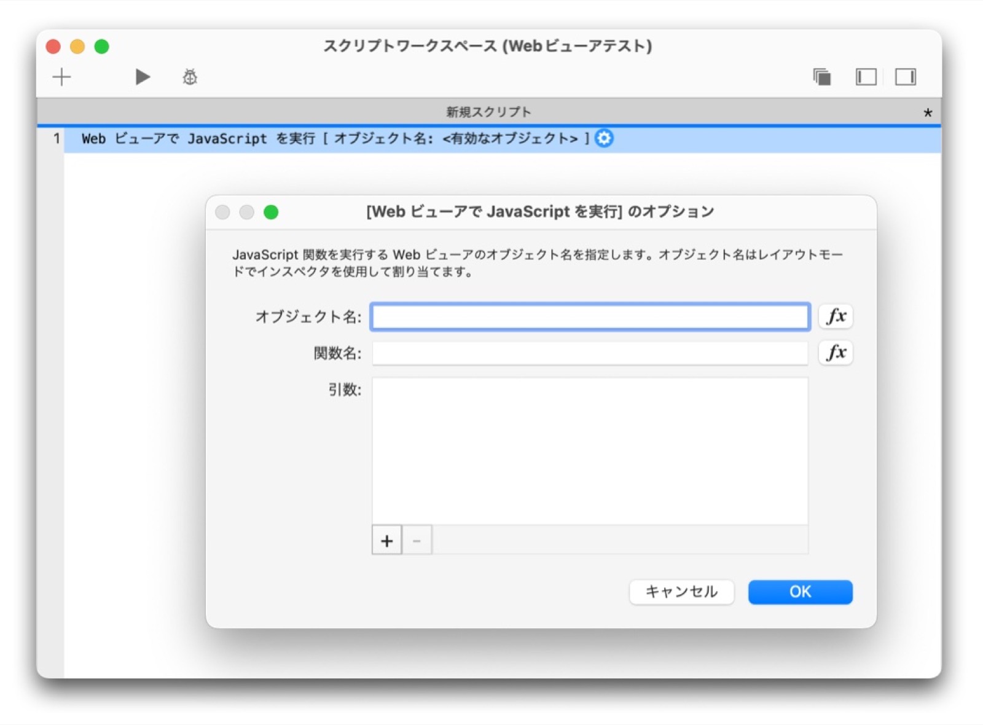
Task: Click inside the オブジェクト名 text field
Action: point(589,316)
